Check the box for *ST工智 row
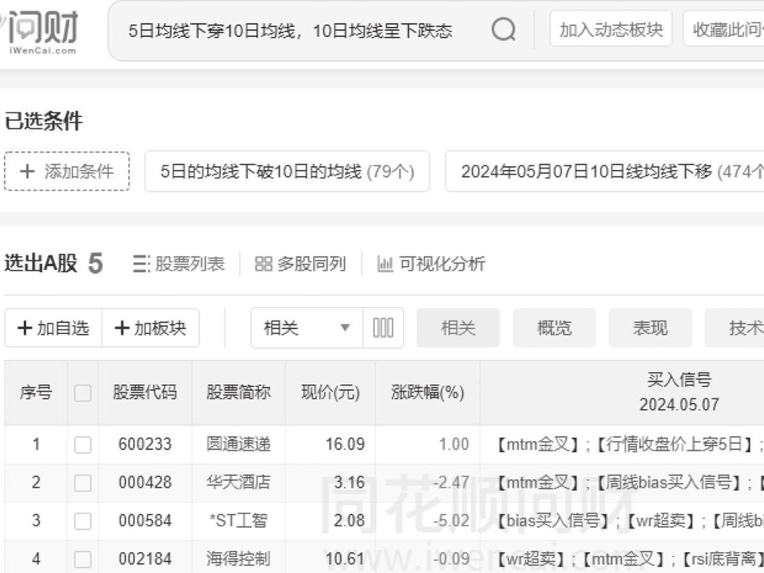Viewport: 764px width, 573px height. (83, 521)
